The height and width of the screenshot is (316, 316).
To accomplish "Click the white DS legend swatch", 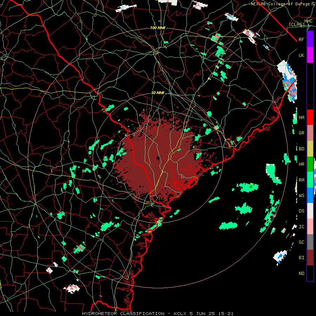I will [310, 211].
